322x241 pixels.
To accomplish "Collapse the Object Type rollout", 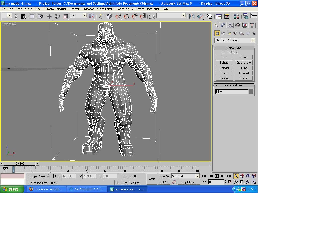I will click(x=234, y=48).
